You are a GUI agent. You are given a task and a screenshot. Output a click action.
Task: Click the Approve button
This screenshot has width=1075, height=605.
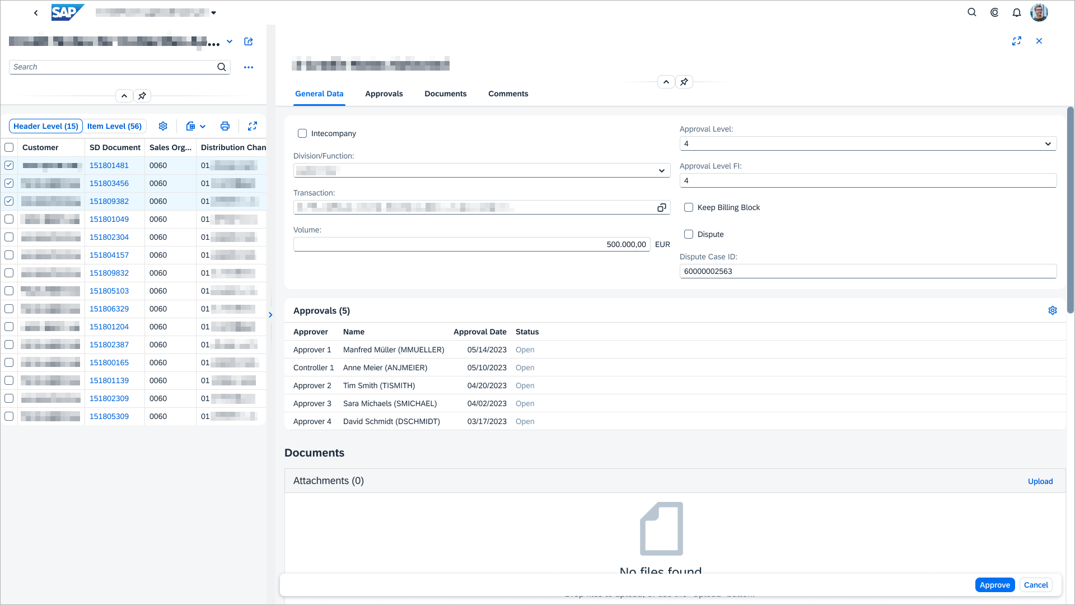994,585
